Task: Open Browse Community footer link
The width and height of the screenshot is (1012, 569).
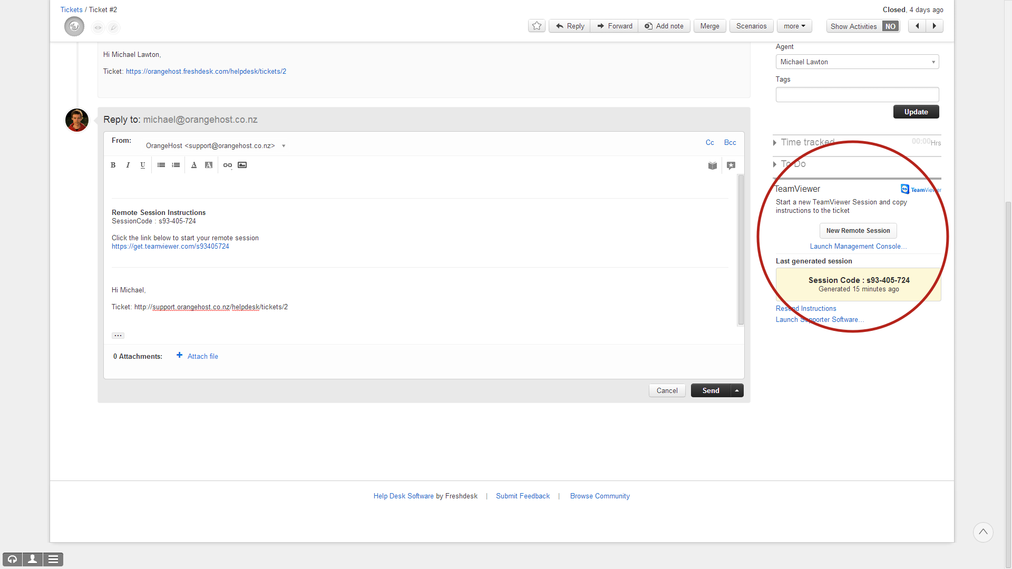Action: 600,496
